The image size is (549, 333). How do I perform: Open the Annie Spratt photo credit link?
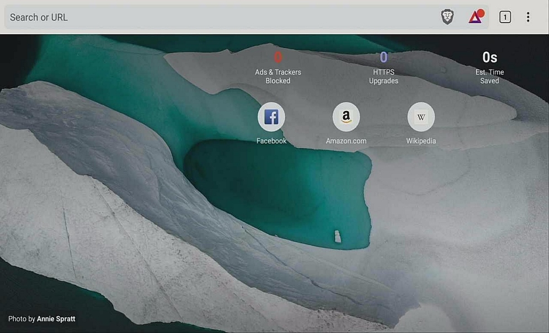pos(56,319)
